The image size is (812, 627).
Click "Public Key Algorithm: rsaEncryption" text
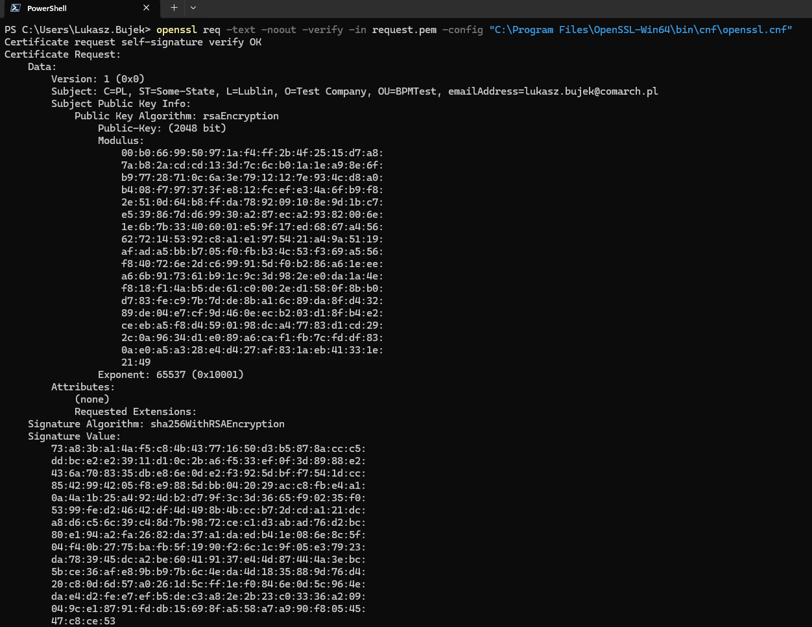coord(176,116)
